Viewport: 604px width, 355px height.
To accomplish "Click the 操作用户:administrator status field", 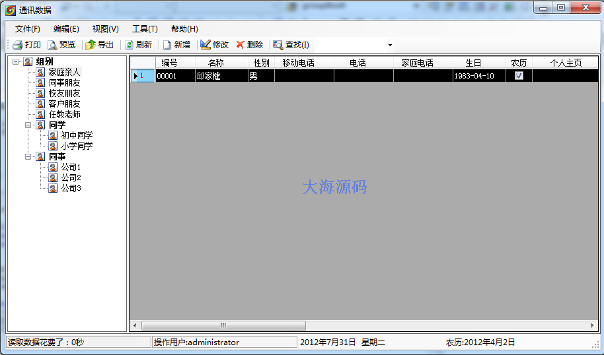I will (225, 342).
